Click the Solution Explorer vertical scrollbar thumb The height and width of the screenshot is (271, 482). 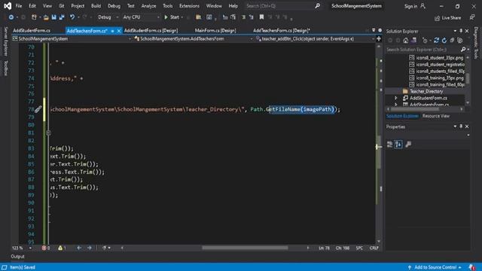(468, 78)
